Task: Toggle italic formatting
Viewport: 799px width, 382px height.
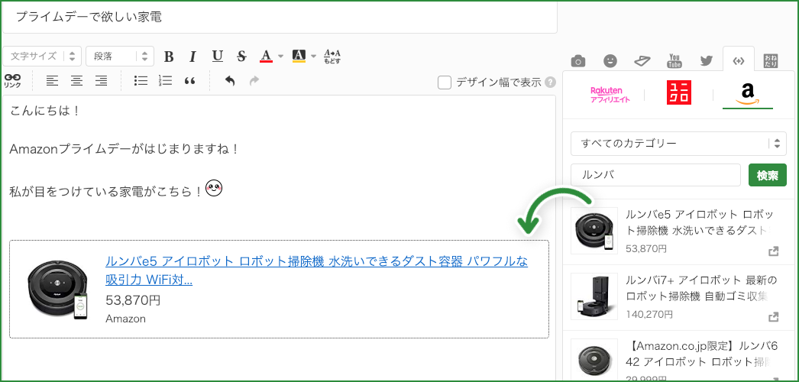Action: tap(192, 57)
